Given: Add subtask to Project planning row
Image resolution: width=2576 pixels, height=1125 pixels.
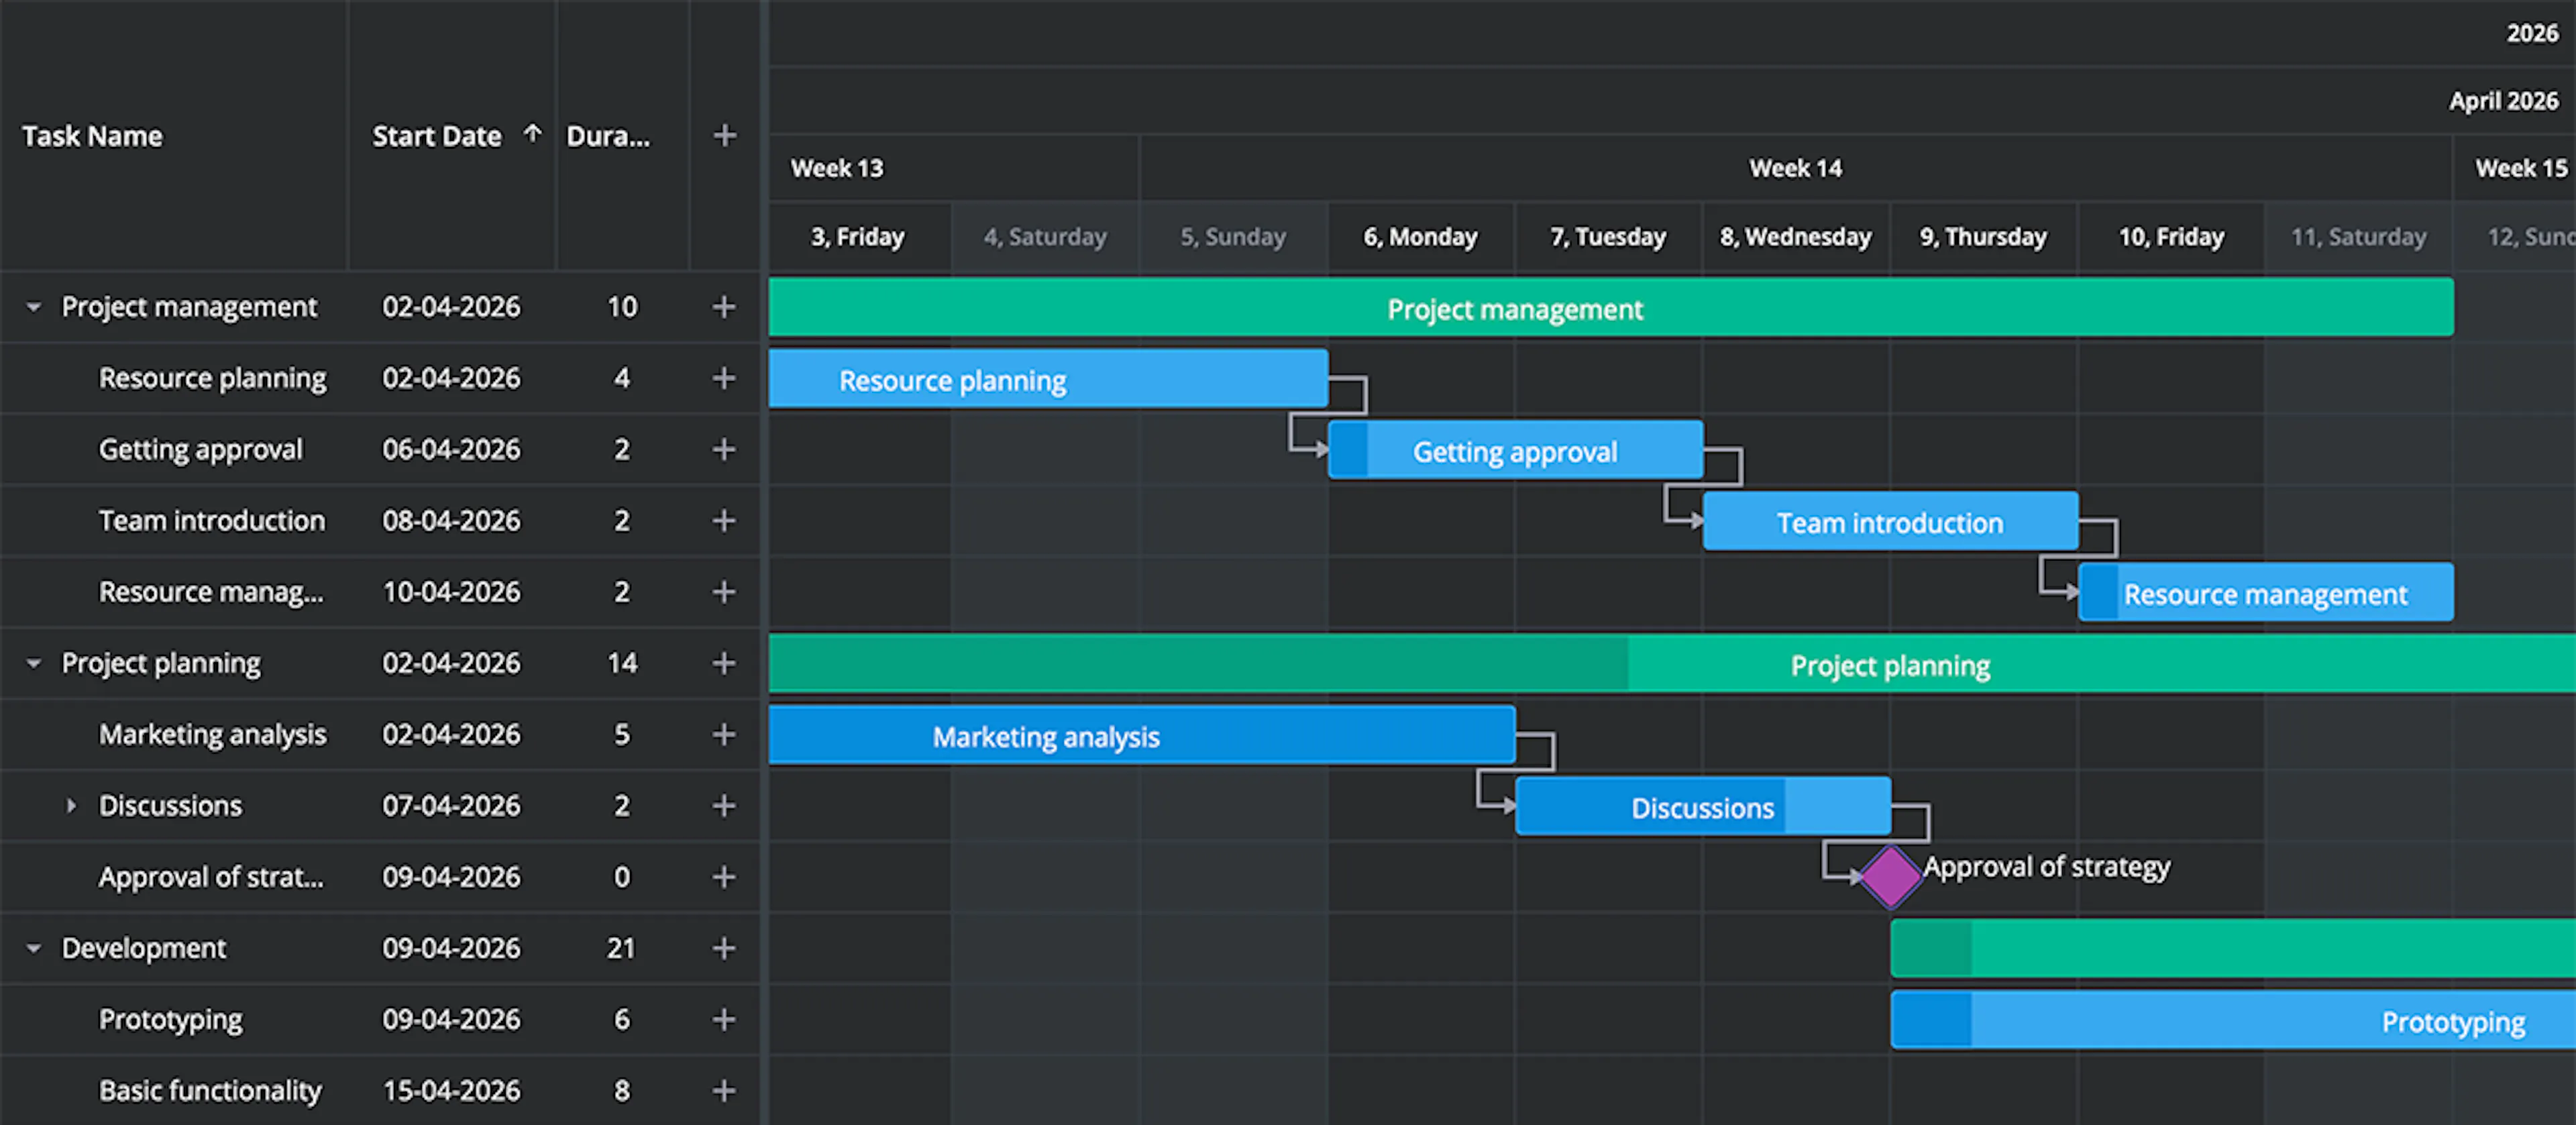Looking at the screenshot, I should (724, 663).
